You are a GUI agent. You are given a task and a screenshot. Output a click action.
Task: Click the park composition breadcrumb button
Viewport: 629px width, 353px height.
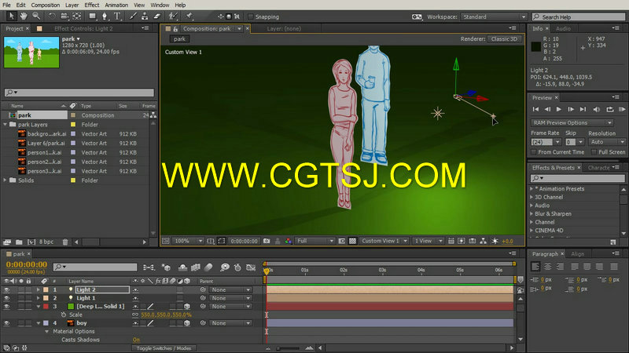pyautogui.click(x=179, y=38)
